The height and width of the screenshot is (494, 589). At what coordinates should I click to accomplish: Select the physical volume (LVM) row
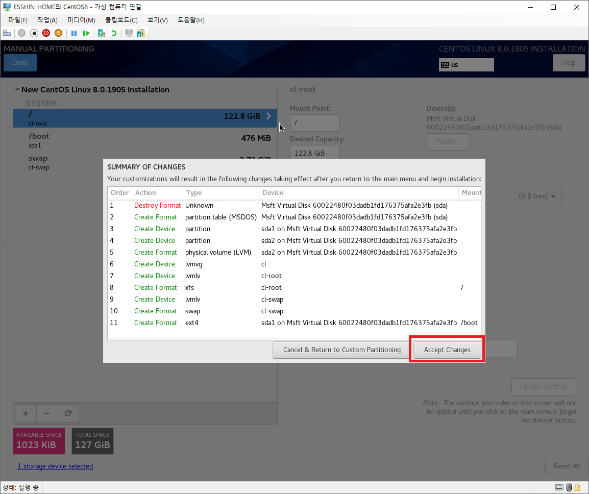[x=294, y=253]
